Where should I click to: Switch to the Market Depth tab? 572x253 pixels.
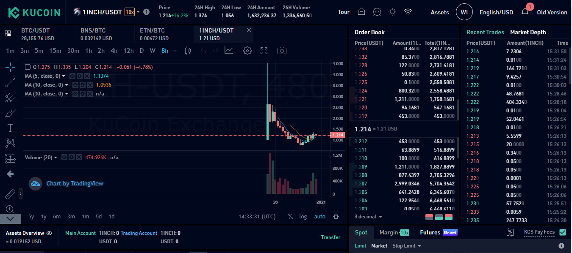[528, 32]
